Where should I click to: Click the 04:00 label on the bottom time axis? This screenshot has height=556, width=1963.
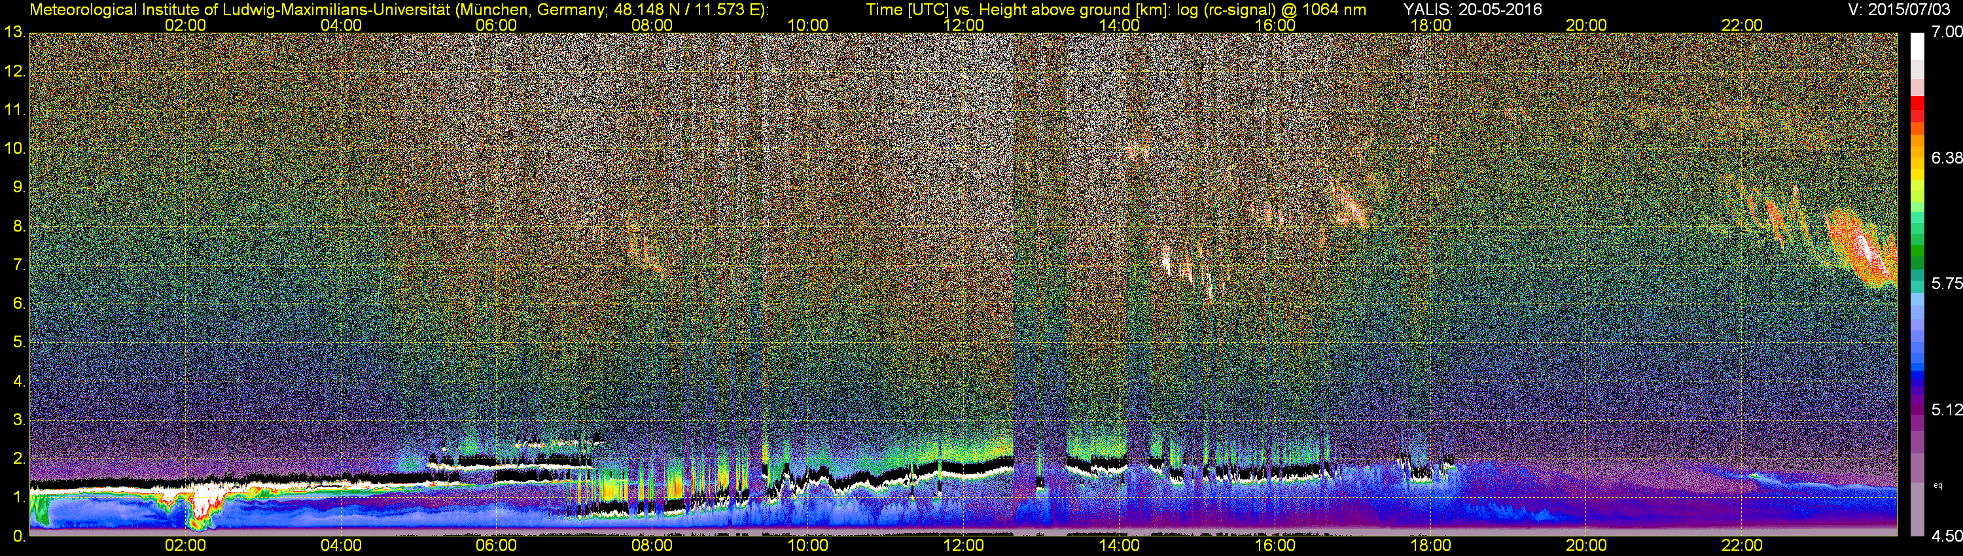(341, 546)
